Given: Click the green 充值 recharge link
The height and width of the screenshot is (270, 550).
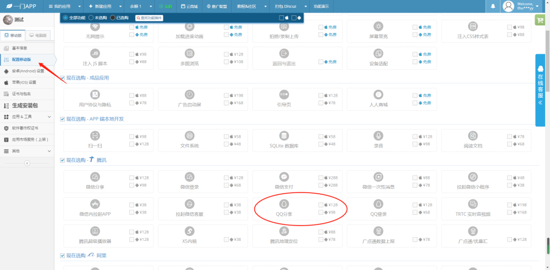Looking at the screenshot, I should click(x=166, y=6).
